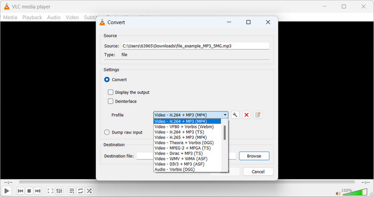Open extended settings equalizer icon

(x=59, y=191)
